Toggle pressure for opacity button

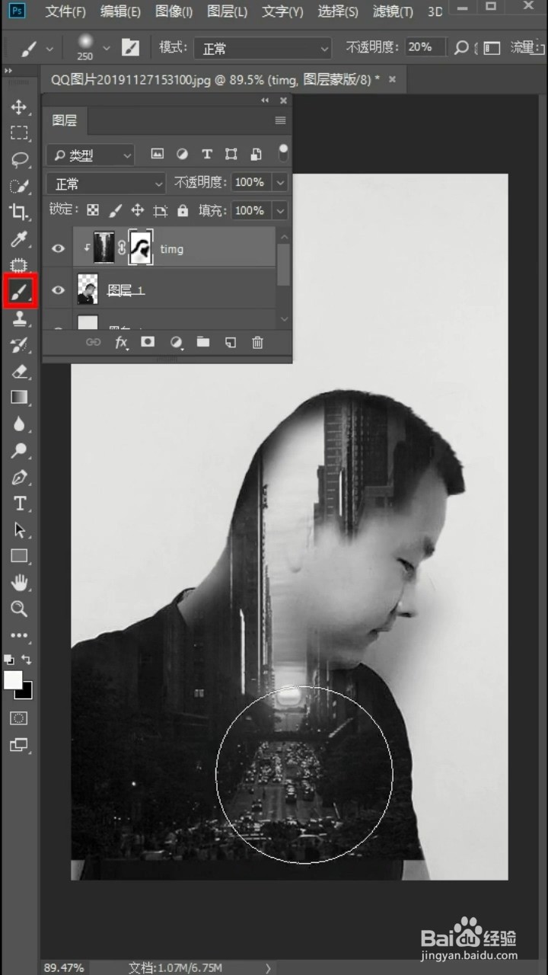[x=461, y=48]
